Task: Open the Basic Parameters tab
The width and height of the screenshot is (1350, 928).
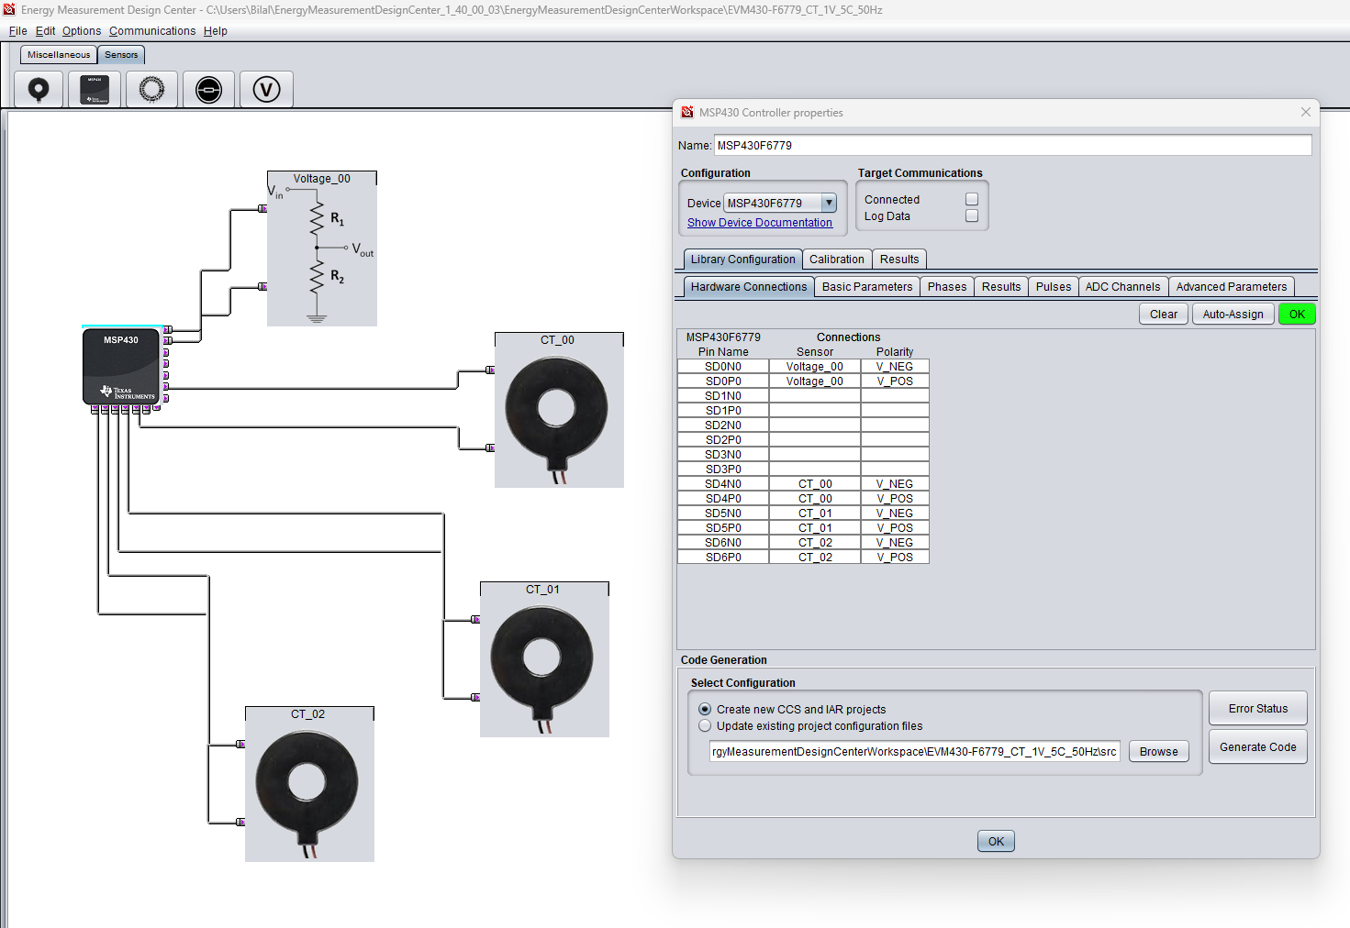Action: click(867, 287)
